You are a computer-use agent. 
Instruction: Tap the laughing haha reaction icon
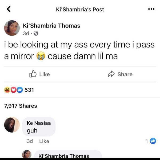pyautogui.click(x=7, y=90)
